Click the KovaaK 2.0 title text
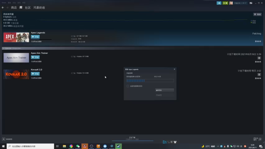This screenshot has height=149, width=265. tap(36, 70)
